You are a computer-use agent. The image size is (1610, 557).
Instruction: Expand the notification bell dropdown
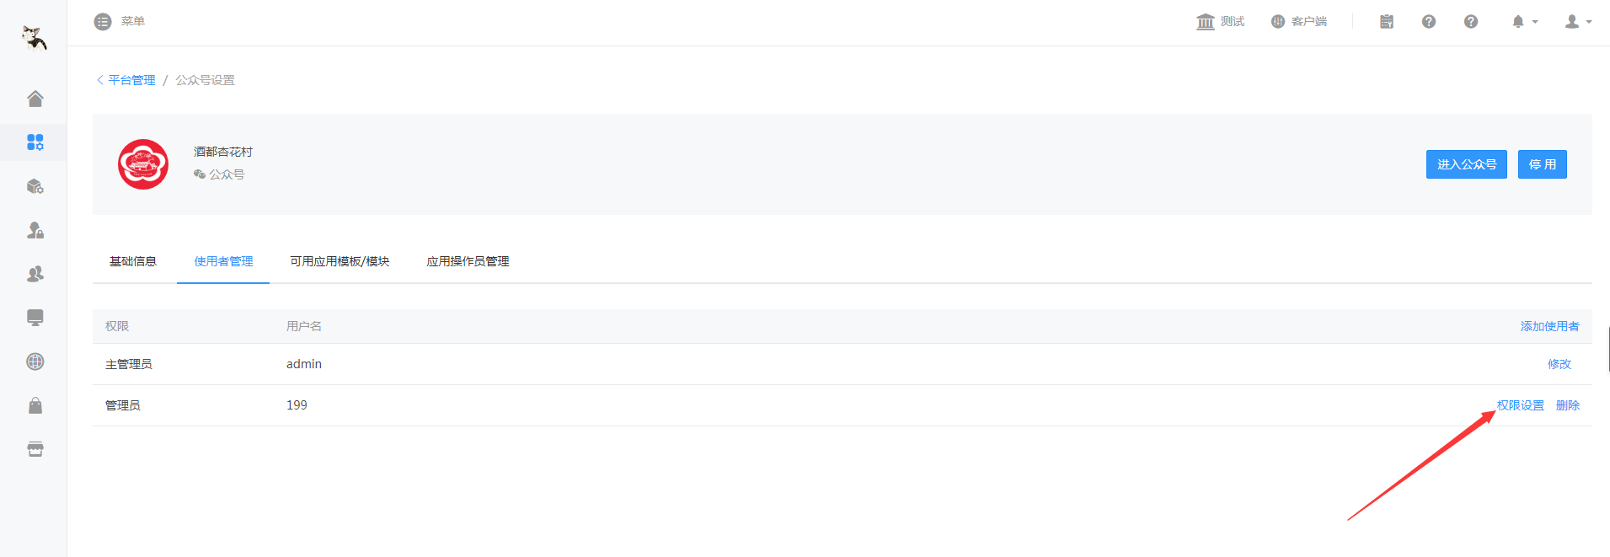coord(1524,22)
